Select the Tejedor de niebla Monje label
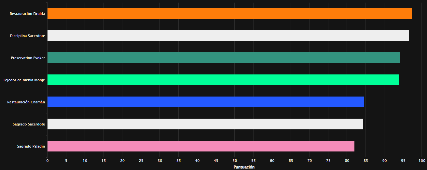The height and width of the screenshot is (170, 427). [24, 80]
